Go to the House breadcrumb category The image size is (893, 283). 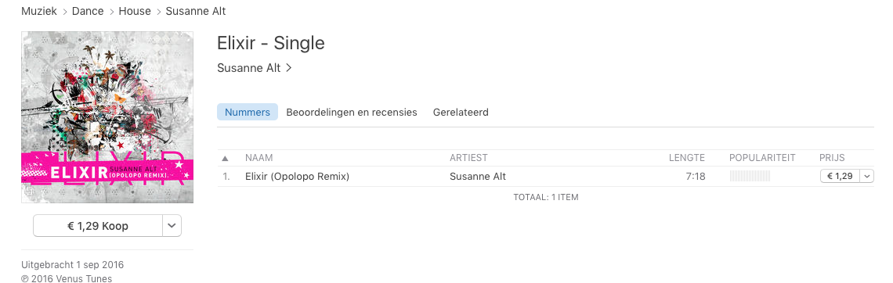pyautogui.click(x=135, y=12)
